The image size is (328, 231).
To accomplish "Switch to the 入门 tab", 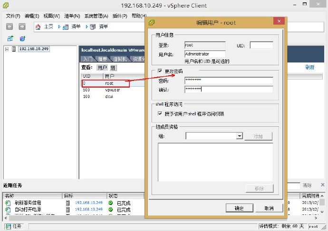I will 87,59.
